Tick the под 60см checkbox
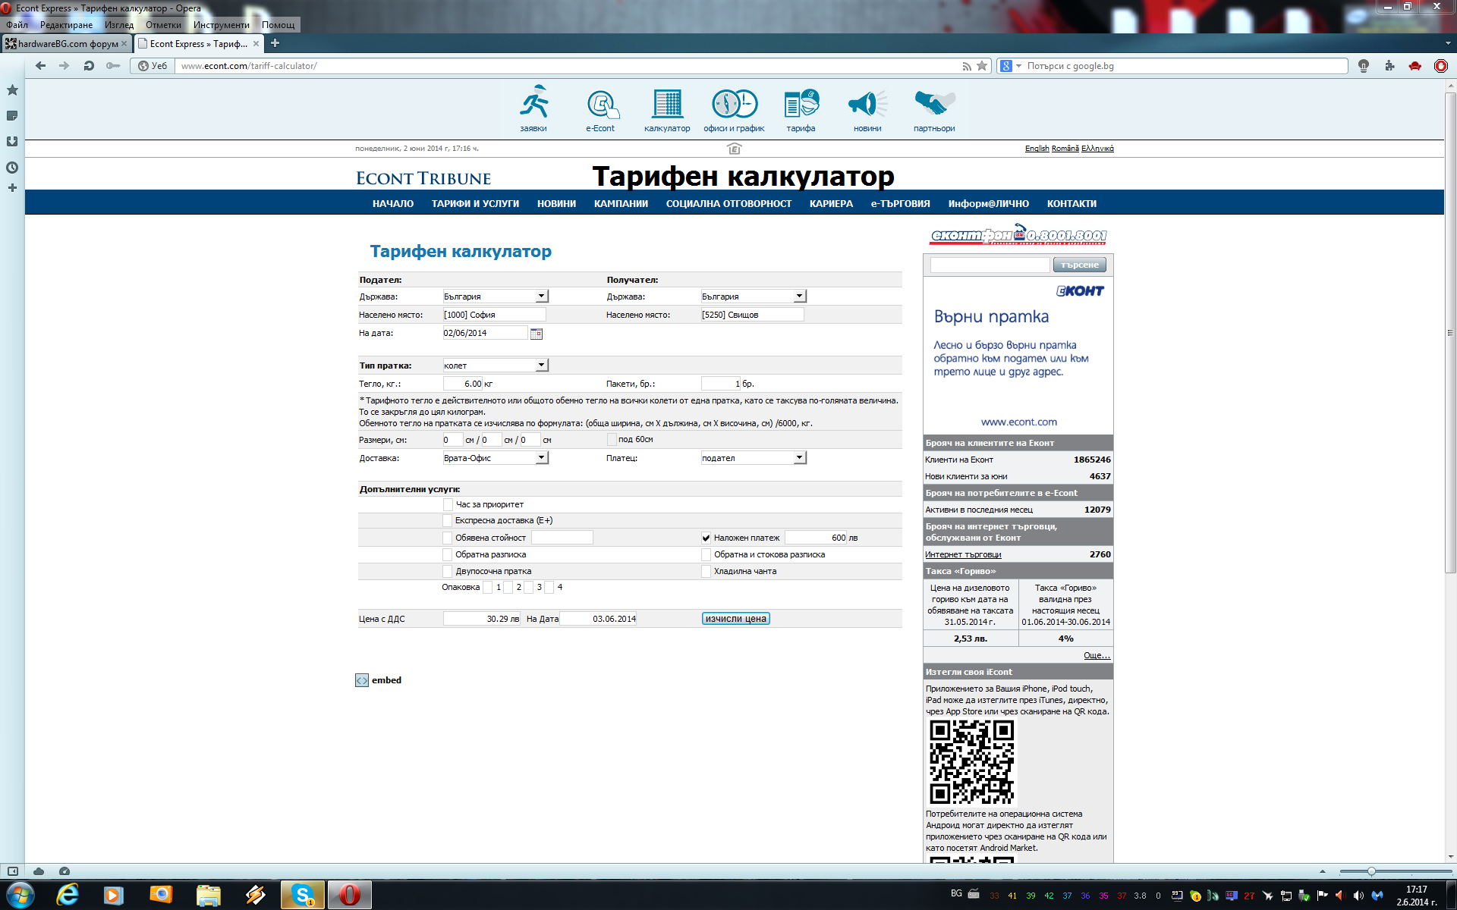Image resolution: width=1457 pixels, height=910 pixels. tap(612, 440)
